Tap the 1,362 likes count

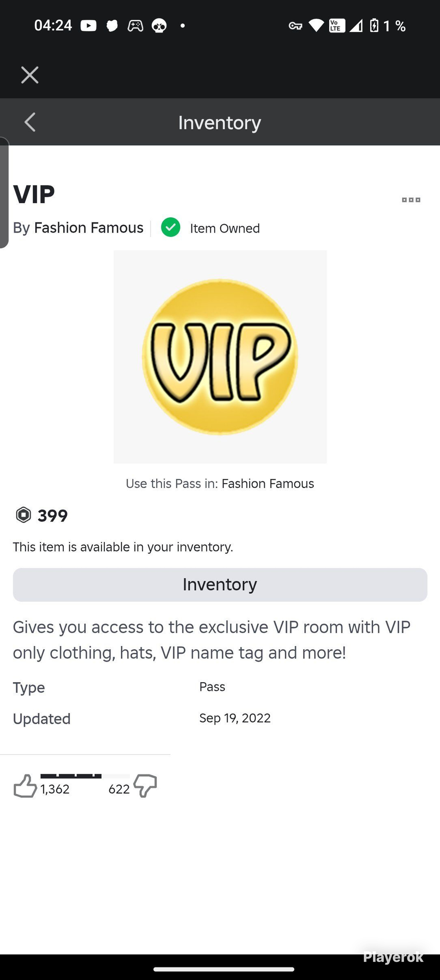[55, 789]
